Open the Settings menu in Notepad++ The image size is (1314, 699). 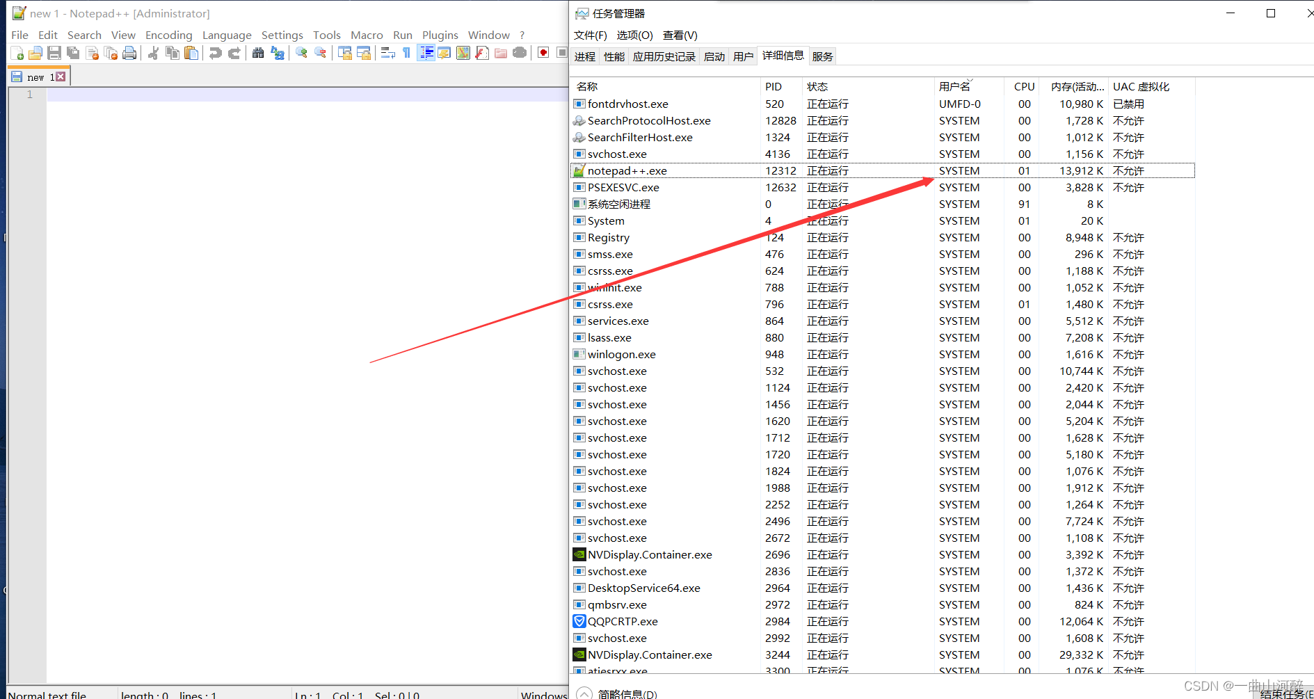282,35
